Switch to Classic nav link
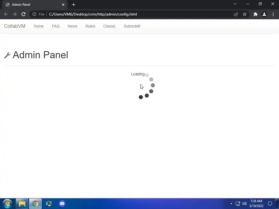Screen dimensions: 279x209 (x=110, y=26)
